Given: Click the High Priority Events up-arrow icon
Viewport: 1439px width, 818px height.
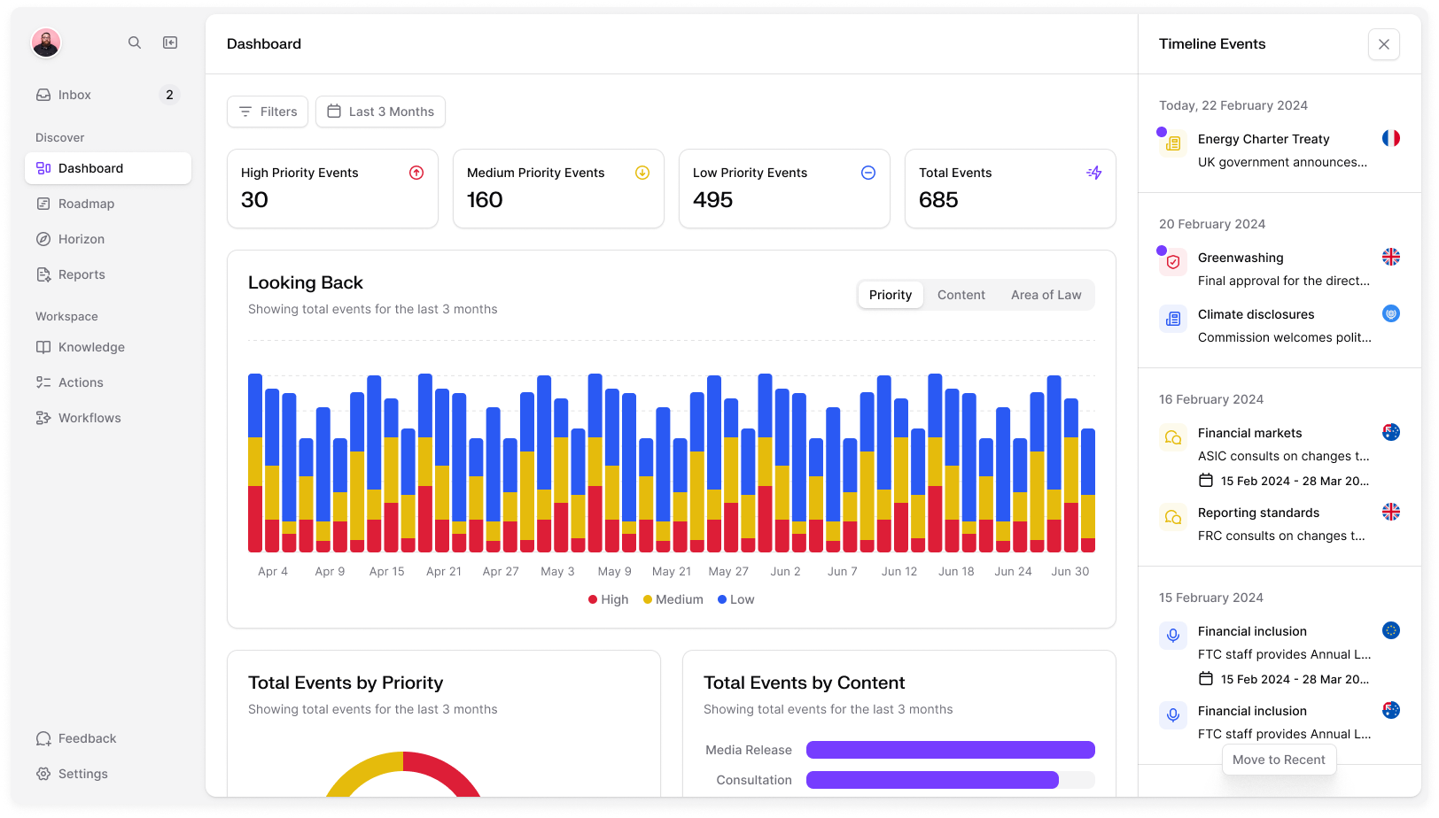Looking at the screenshot, I should pos(416,173).
